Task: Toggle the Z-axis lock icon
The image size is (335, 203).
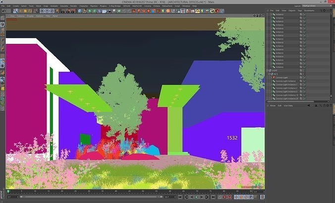Action: 52,11
